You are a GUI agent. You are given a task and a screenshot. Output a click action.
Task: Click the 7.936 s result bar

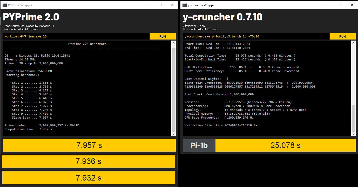[x=89, y=161]
